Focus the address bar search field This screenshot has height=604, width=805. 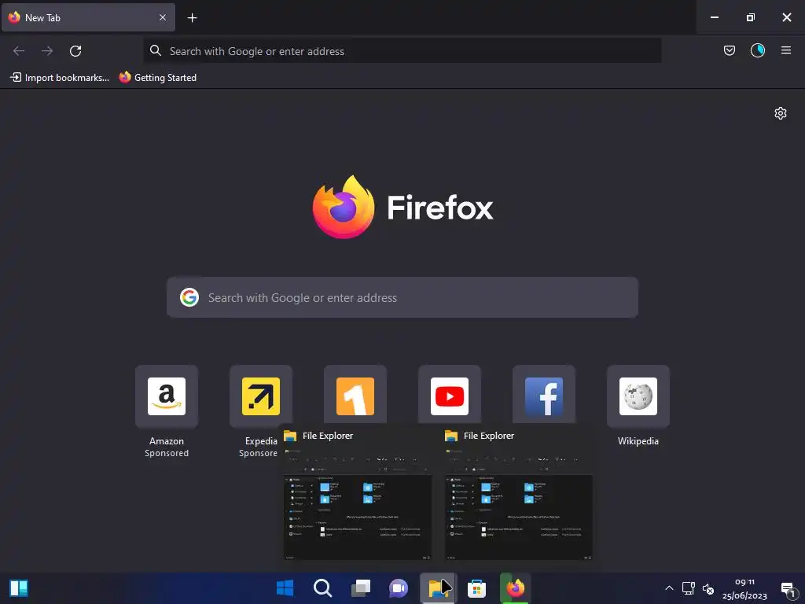[x=402, y=51]
